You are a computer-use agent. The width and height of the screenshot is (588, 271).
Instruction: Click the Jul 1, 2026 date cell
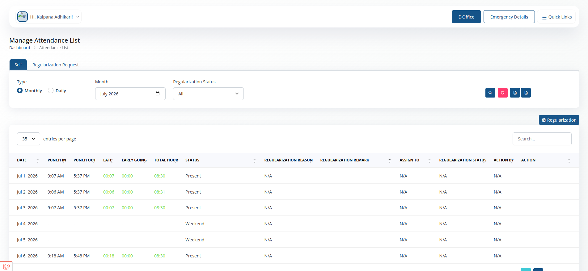(27, 176)
